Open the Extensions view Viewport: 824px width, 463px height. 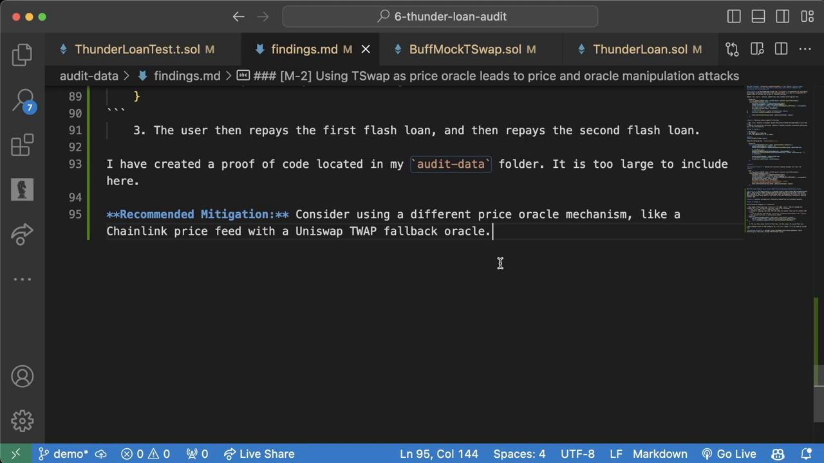coord(22,145)
